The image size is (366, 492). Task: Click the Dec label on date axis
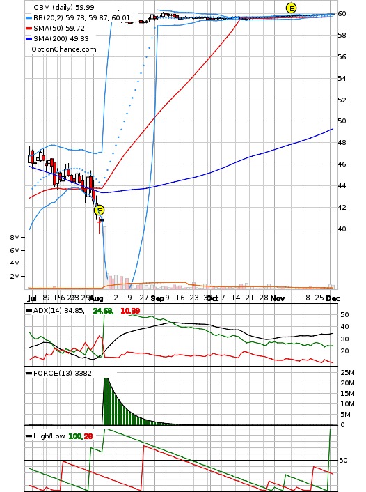[x=333, y=298]
